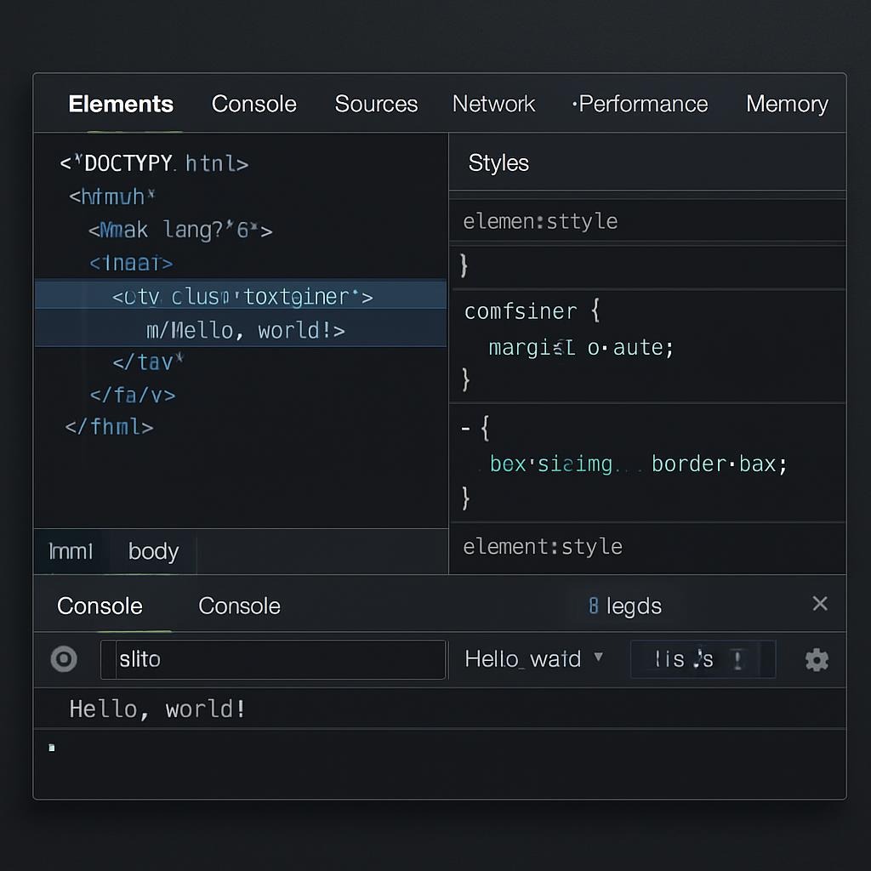Click the body breadcrumb item
Viewport: 871px width, 871px height.
[153, 551]
